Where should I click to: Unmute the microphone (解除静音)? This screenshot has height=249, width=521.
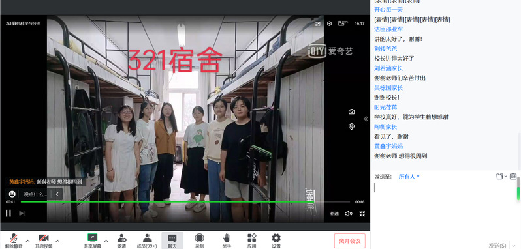tap(14, 241)
